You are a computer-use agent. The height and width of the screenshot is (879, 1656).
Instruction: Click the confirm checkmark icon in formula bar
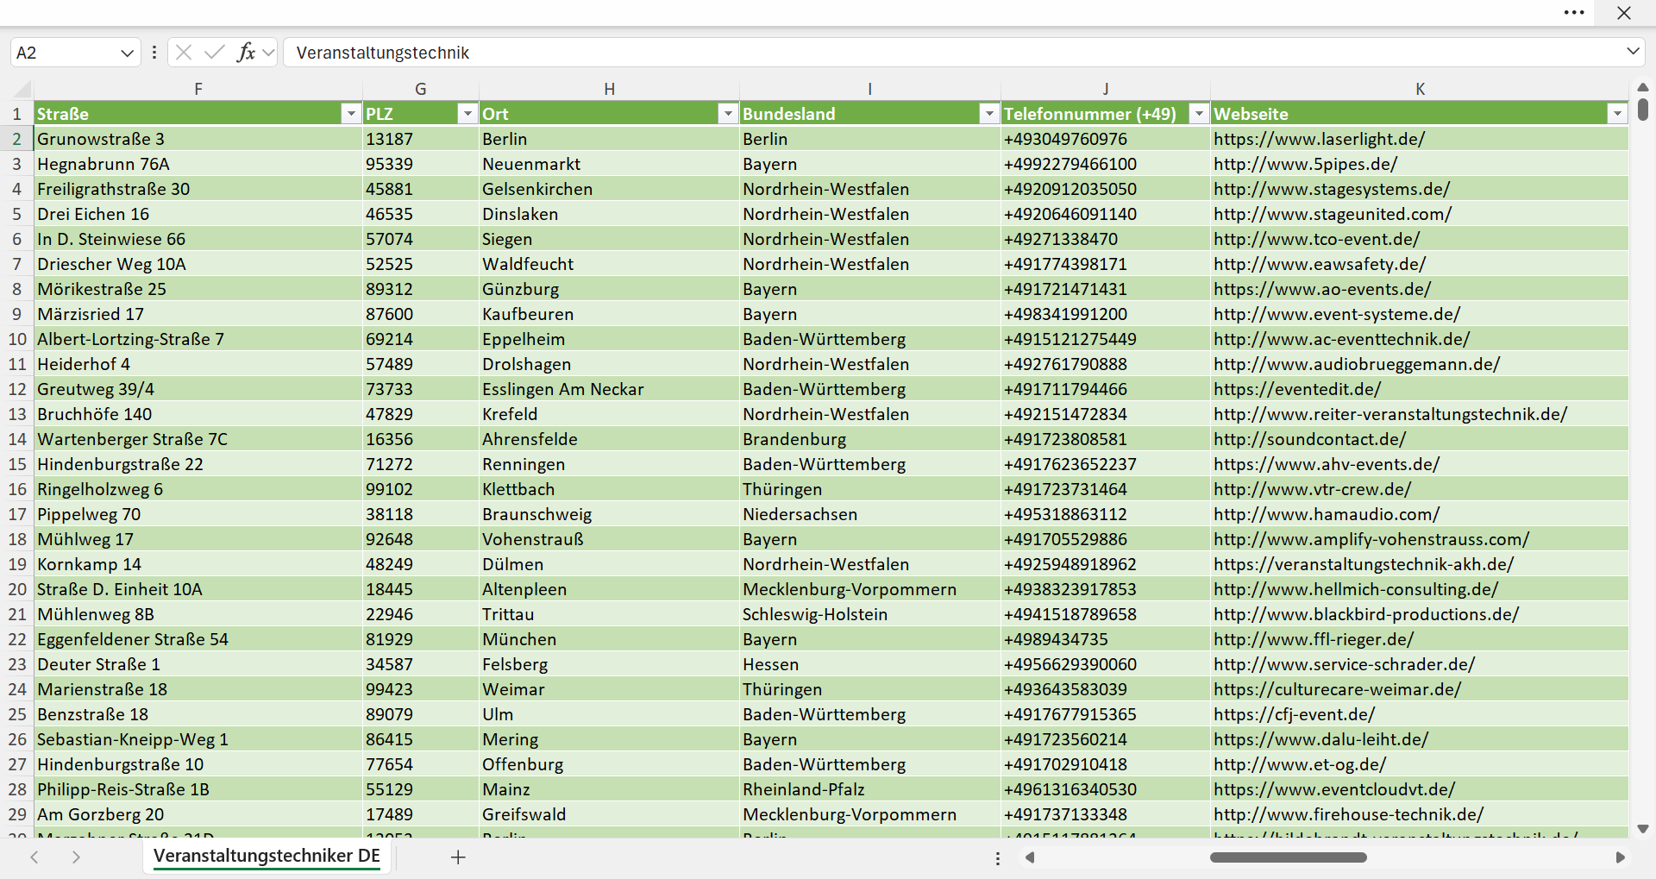(215, 53)
